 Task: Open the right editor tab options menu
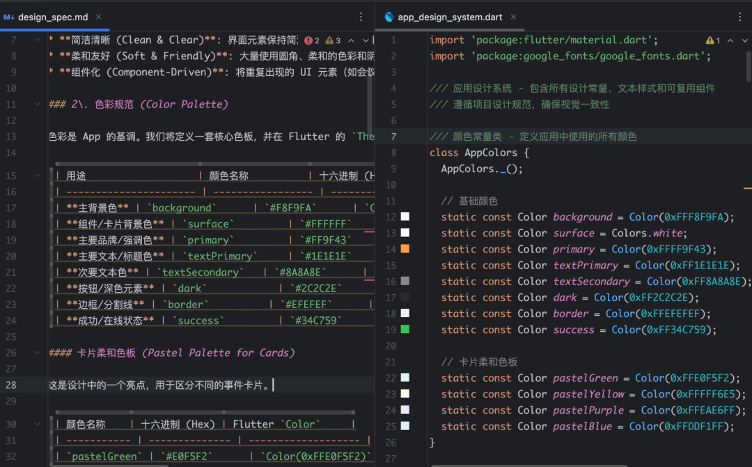coord(740,17)
